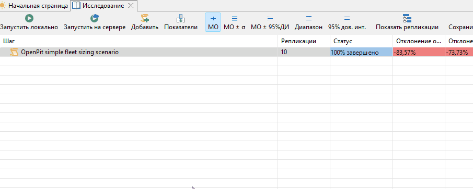Run the study locally with Запустить локально

coord(29,22)
